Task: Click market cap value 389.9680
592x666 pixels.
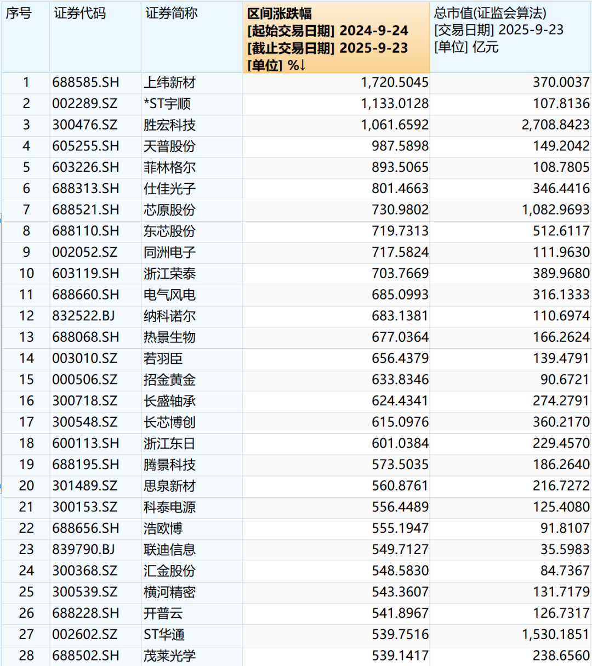Action: 561,274
